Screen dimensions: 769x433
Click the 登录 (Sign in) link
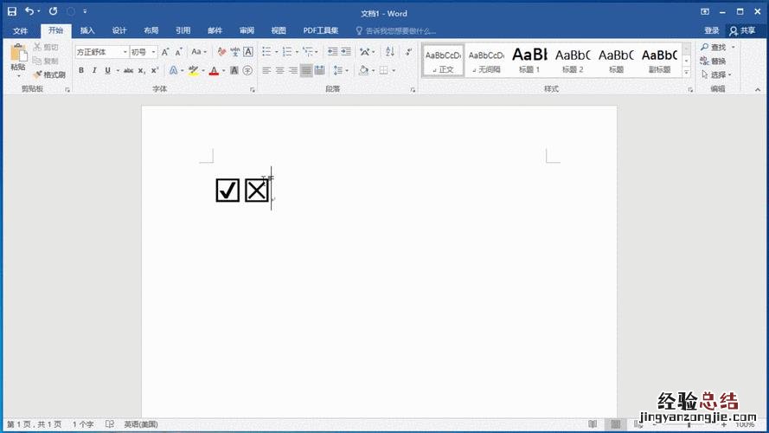pyautogui.click(x=711, y=30)
